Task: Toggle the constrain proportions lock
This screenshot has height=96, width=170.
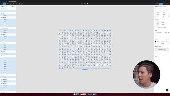Action: (168, 14)
